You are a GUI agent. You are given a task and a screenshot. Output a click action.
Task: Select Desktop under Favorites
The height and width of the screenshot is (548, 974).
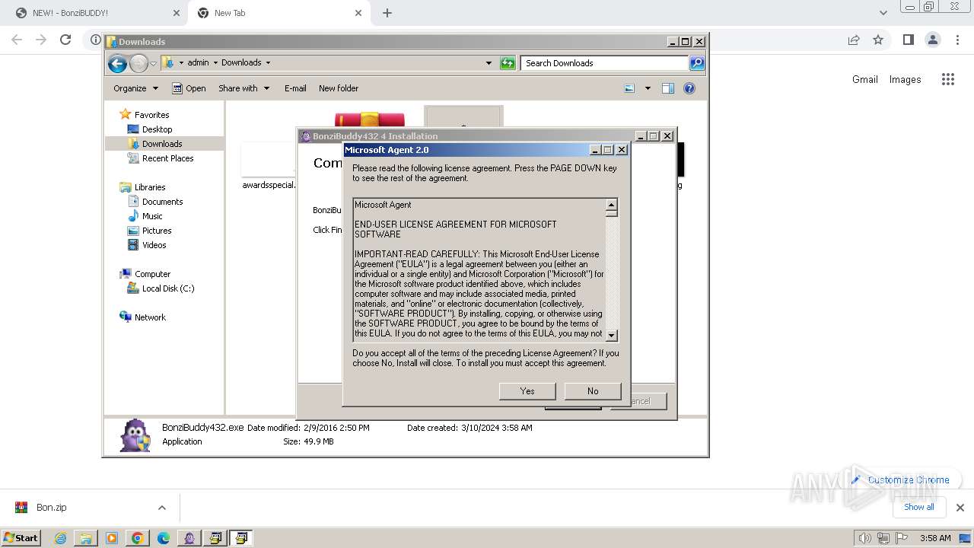coord(157,129)
